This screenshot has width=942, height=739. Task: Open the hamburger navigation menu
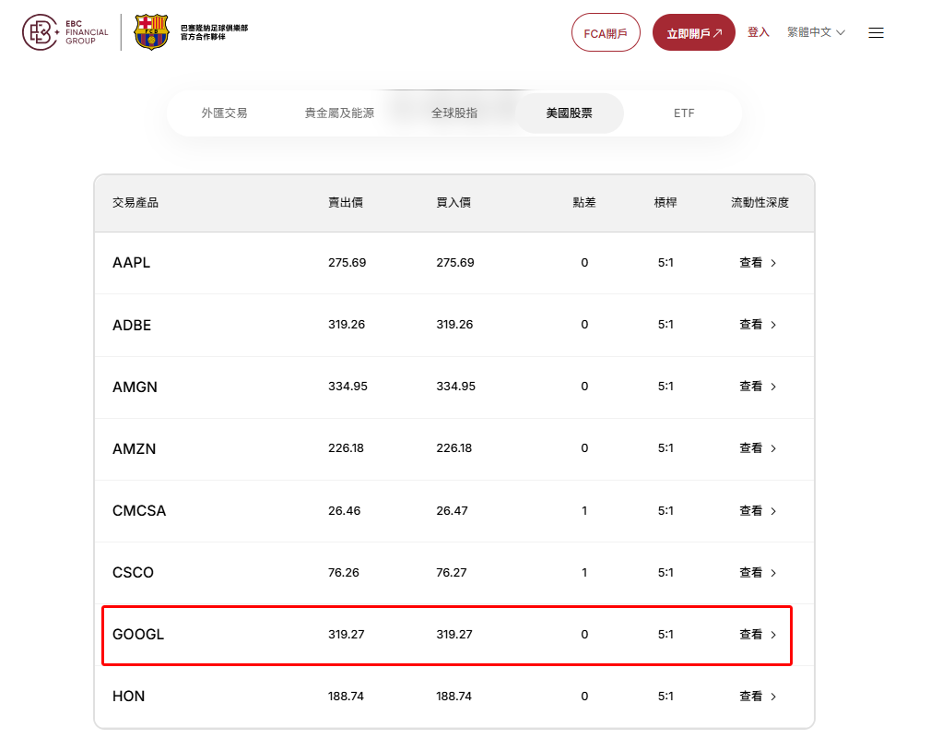[875, 31]
